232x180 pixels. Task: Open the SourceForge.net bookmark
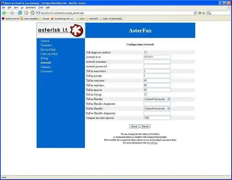[x=63, y=19]
